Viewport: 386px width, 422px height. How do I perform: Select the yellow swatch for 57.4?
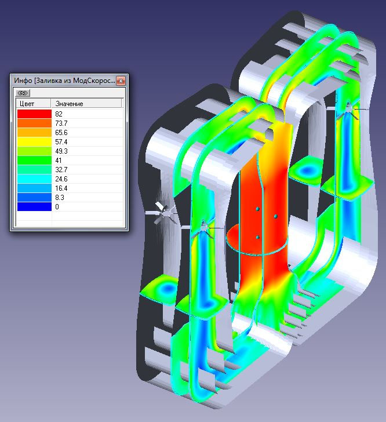(34, 142)
